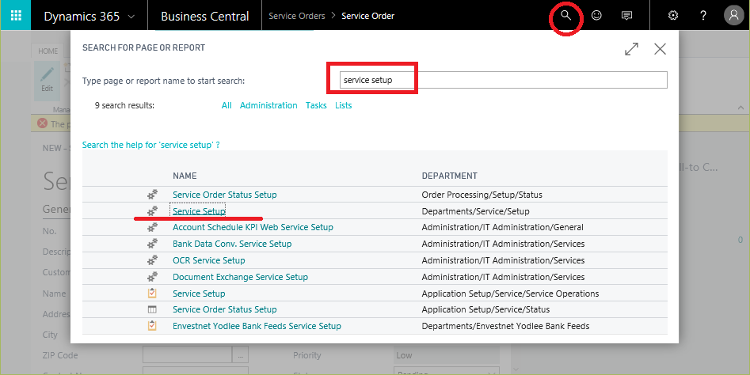Image resolution: width=750 pixels, height=375 pixels.
Task: Open Account Schedule KPI Web Service Setup
Action: [253, 227]
